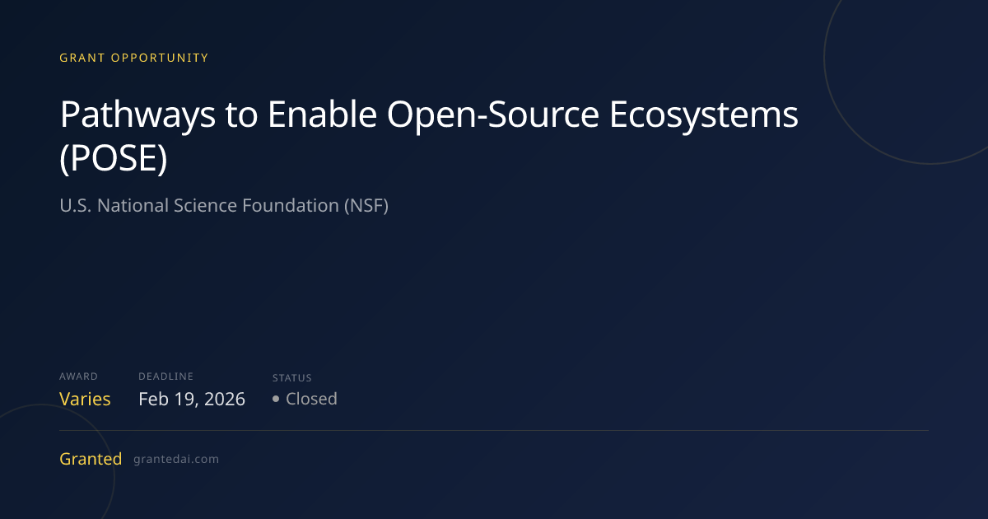Click the Feb 19, 2026 deadline date
Viewport: 988px width, 519px height.
(192, 399)
